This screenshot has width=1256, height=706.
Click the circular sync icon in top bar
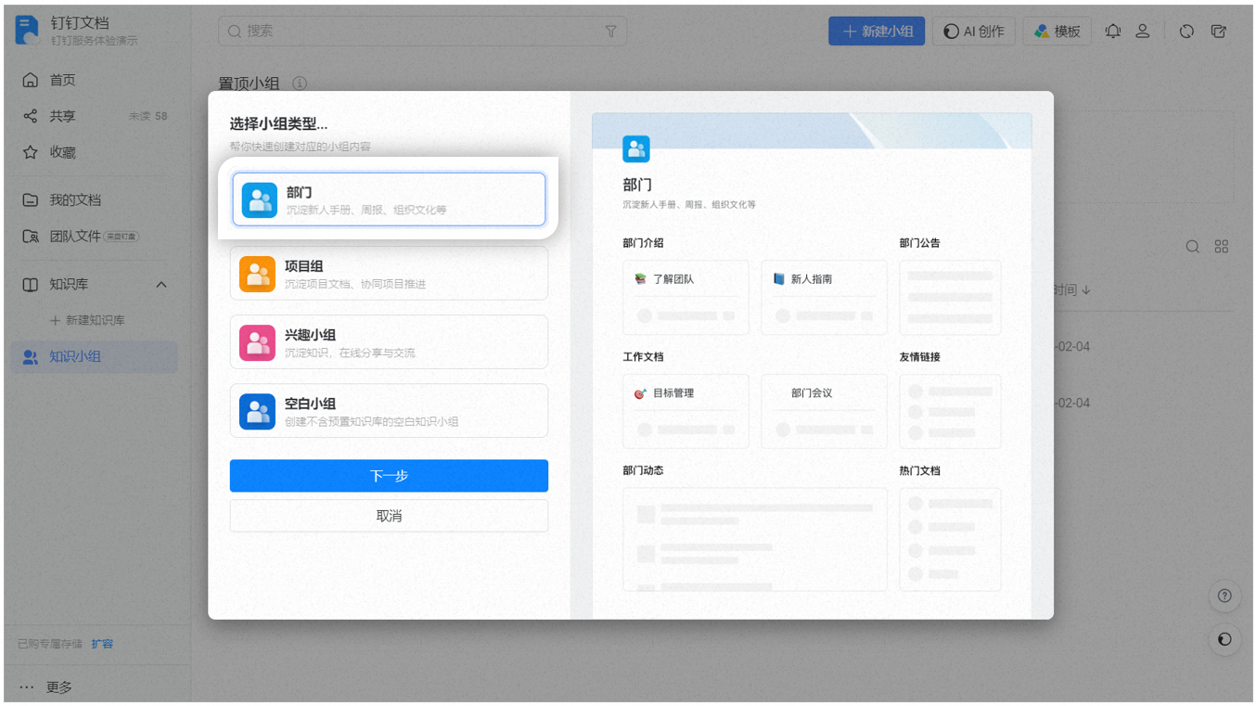1186,31
